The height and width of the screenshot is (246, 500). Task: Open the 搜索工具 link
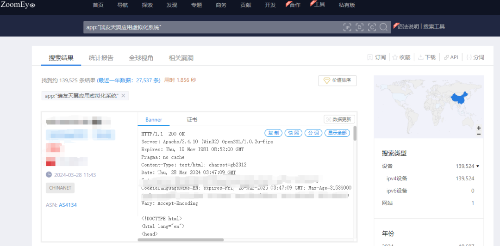(x=434, y=27)
